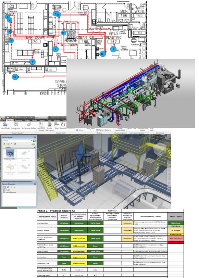Click the 'Casing Line' row label

pos(42,257)
